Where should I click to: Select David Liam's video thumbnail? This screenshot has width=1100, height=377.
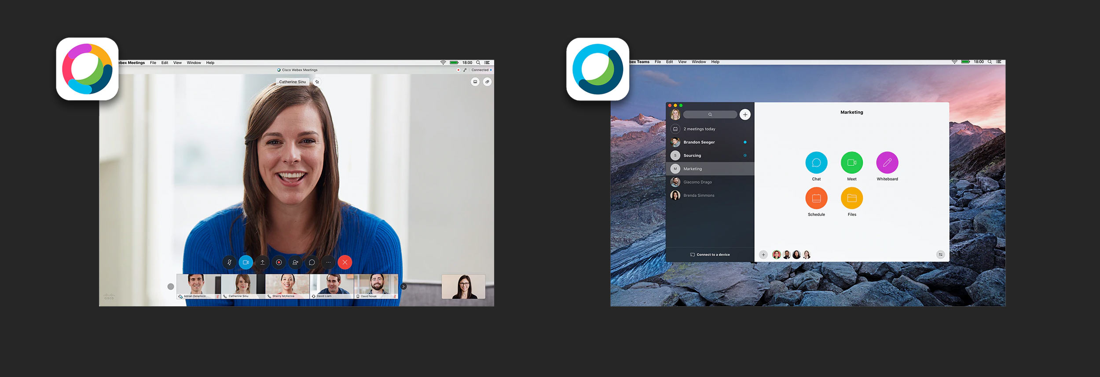(332, 286)
